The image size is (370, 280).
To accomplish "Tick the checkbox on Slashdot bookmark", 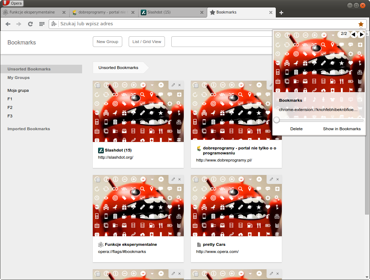I will tap(98, 85).
